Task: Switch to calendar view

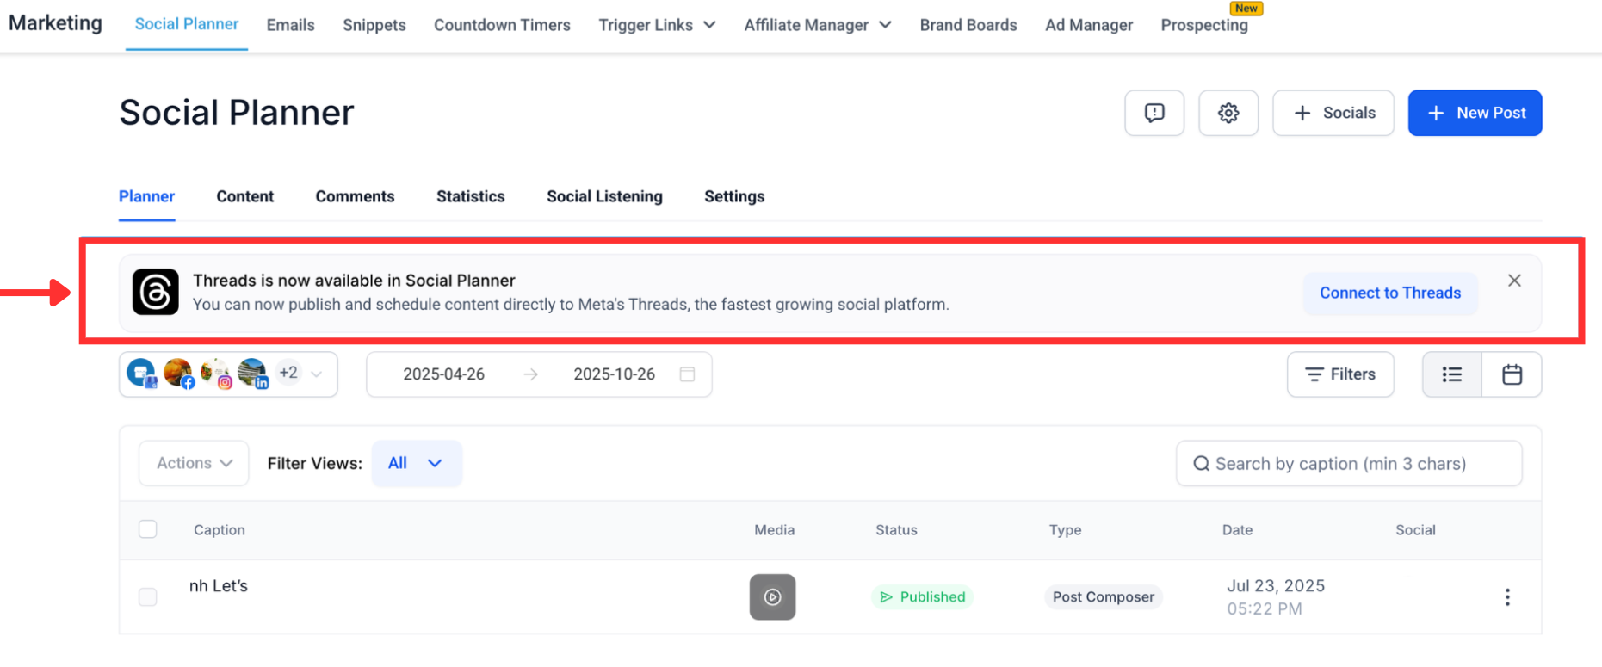Action: tap(1512, 374)
